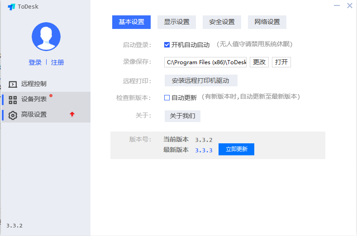Select 远程控制 in the sidebar

[x=46, y=84]
